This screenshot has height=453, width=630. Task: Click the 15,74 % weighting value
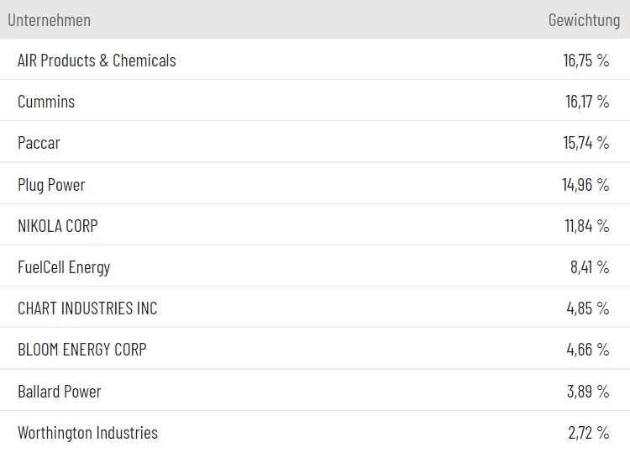(x=585, y=143)
